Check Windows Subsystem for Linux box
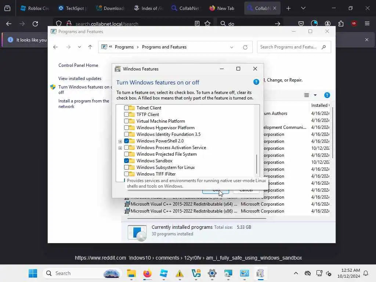Image resolution: width=376 pixels, height=282 pixels. [x=126, y=167]
